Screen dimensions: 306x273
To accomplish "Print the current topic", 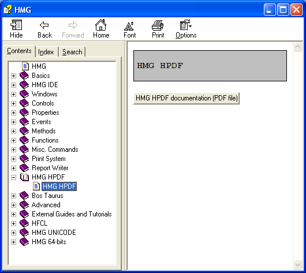I will tap(158, 25).
